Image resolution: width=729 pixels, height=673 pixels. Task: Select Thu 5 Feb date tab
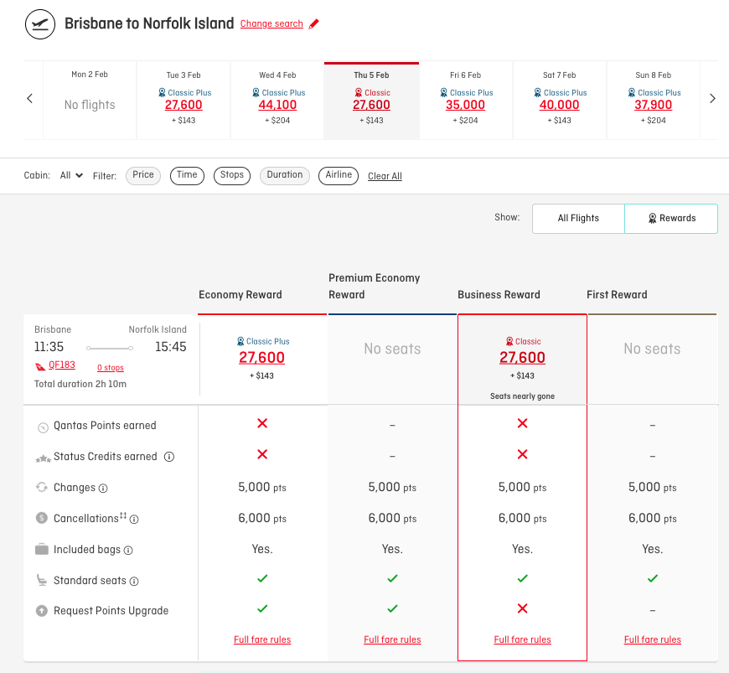tap(371, 100)
